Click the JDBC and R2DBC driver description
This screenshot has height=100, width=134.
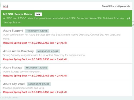(64, 20)
